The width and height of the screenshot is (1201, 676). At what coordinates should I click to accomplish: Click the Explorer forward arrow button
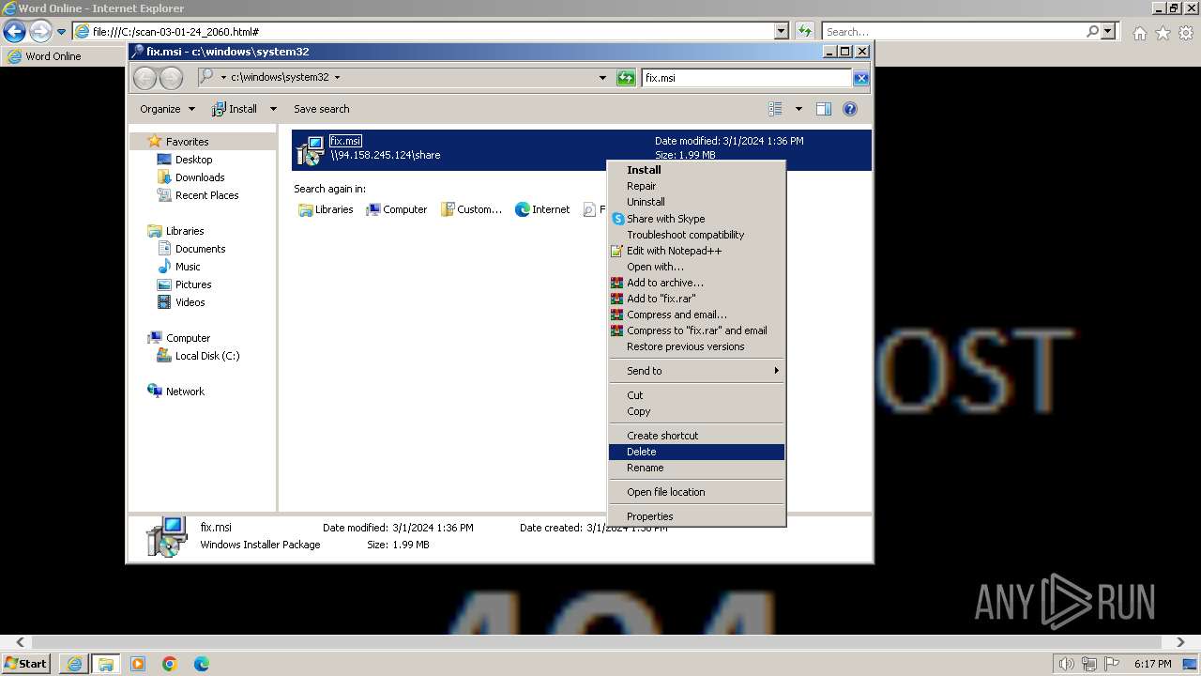pyautogui.click(x=171, y=78)
